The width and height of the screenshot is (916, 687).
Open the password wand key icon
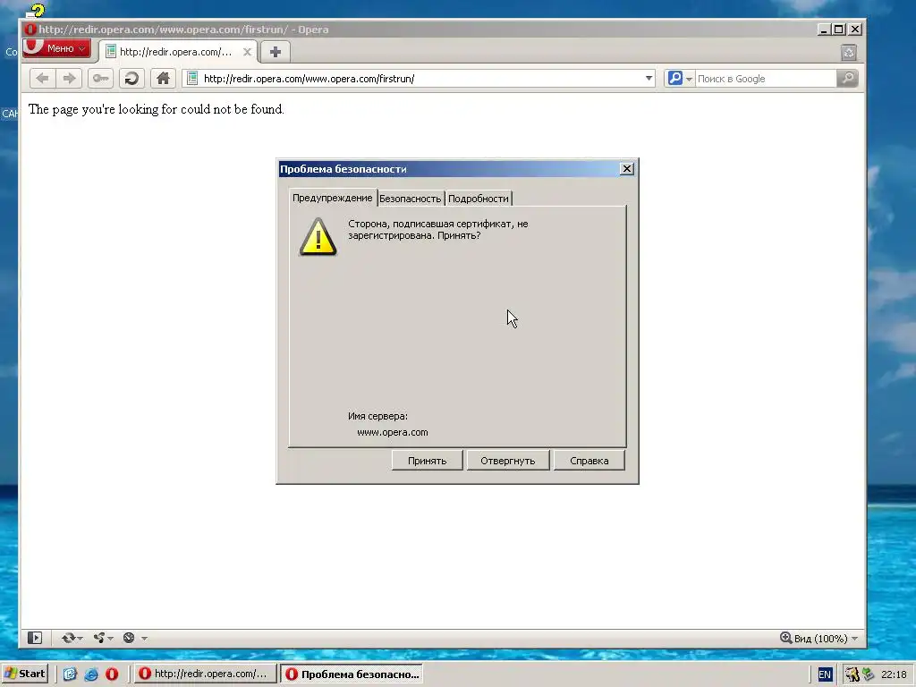point(100,79)
